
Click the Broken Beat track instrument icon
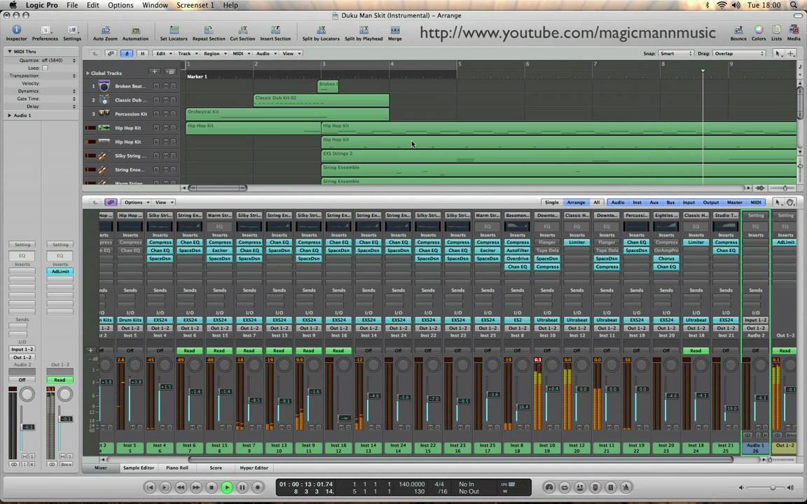click(104, 86)
